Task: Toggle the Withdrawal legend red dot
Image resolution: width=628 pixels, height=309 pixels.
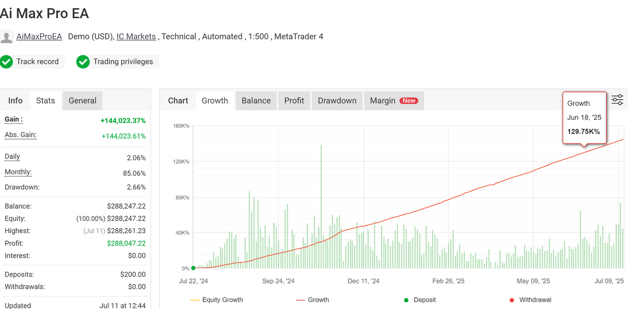Action: [511, 300]
